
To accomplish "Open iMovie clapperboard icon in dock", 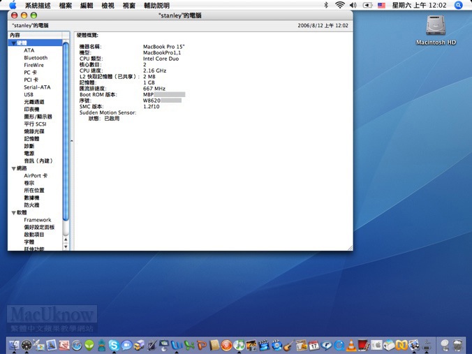I will pos(264,345).
